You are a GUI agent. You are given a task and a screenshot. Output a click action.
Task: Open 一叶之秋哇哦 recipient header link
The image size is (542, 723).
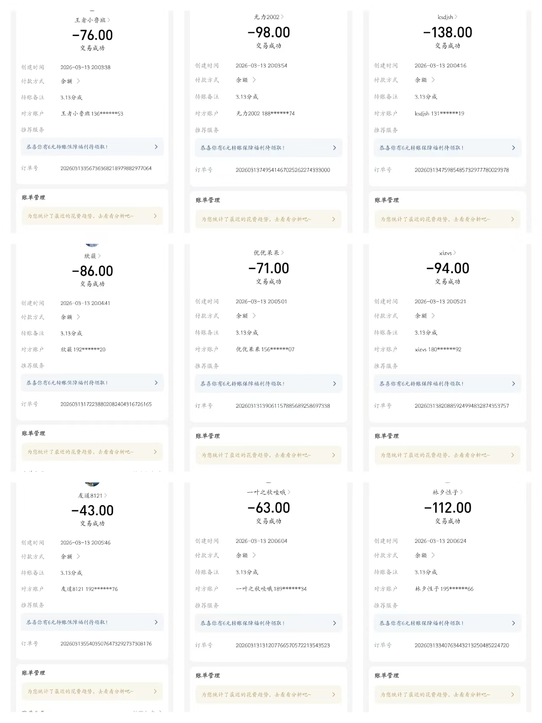269,492
